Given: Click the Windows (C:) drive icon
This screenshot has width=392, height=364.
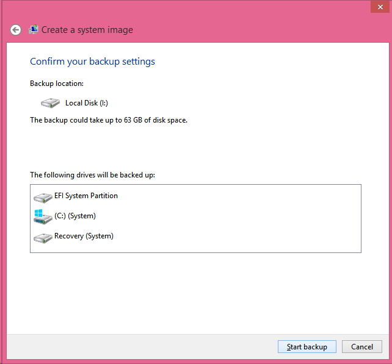Looking at the screenshot, I should [x=43, y=216].
